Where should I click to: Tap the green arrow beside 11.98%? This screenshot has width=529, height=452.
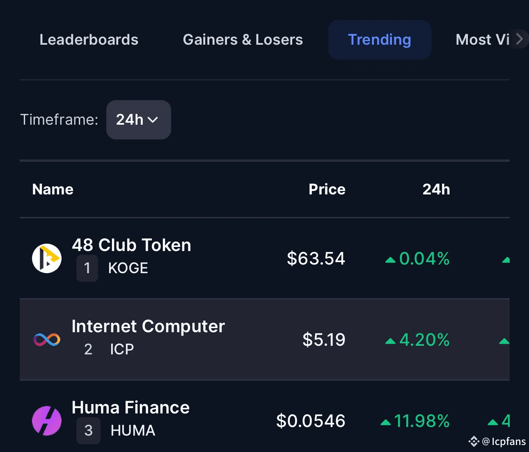(385, 421)
